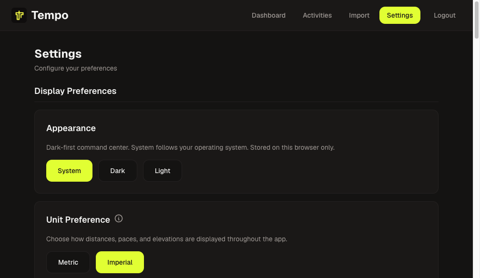This screenshot has height=278, width=480.
Task: Choose Imperial units
Action: (x=120, y=262)
